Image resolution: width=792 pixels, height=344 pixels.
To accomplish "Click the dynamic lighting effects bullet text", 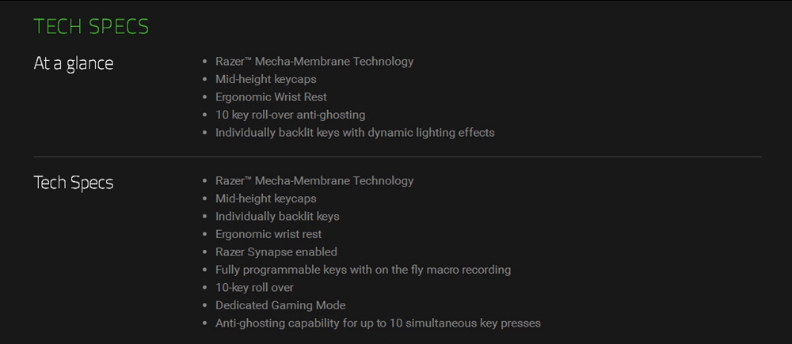I will tap(355, 133).
